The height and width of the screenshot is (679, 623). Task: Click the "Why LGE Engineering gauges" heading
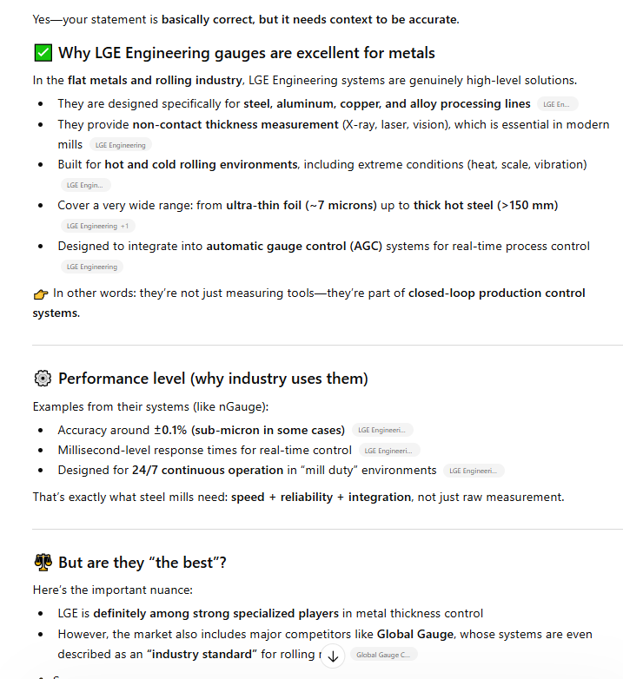tap(247, 54)
